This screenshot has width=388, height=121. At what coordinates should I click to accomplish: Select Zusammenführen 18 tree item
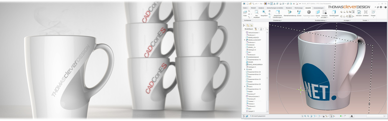(253, 60)
